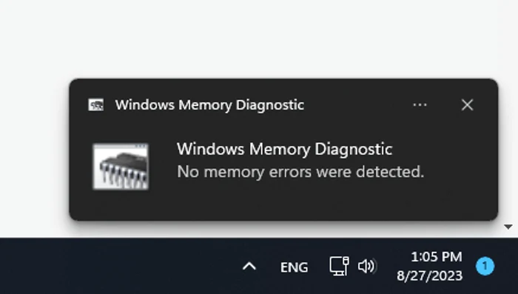
Task: Click the small Memory Diagnostic header icon
Action: click(95, 105)
